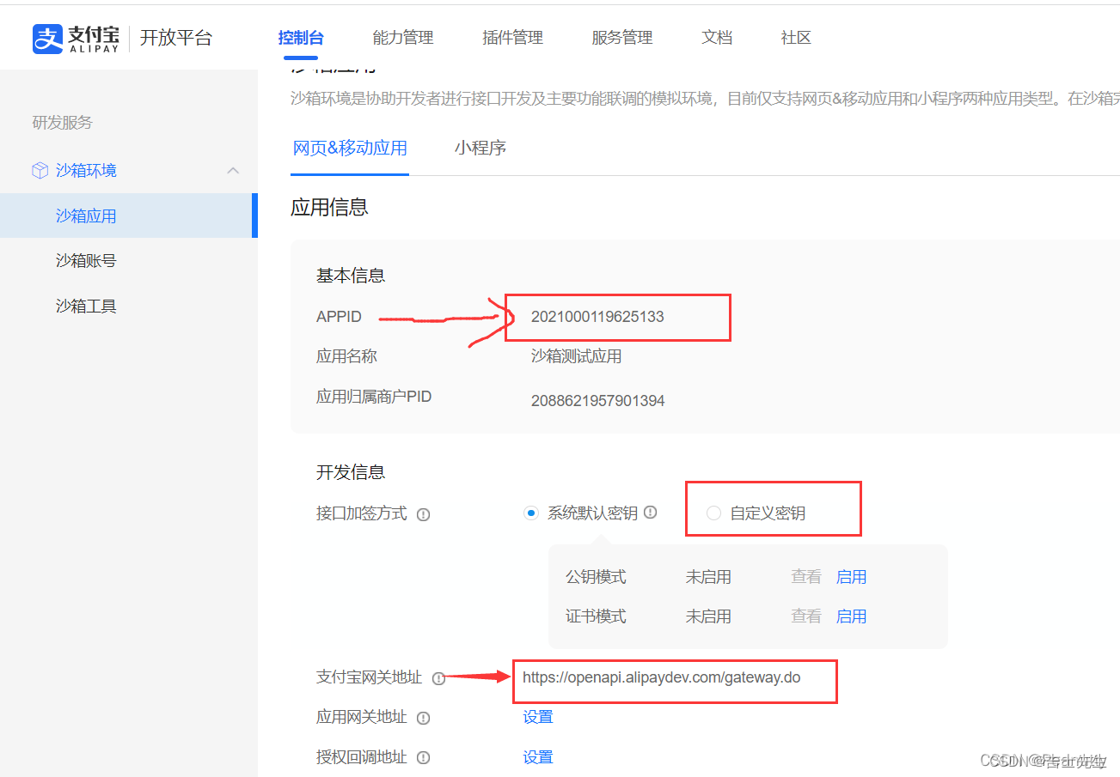This screenshot has height=777, width=1120.
Task: Switch to the 网页&移动应用 tab
Action: [x=350, y=148]
